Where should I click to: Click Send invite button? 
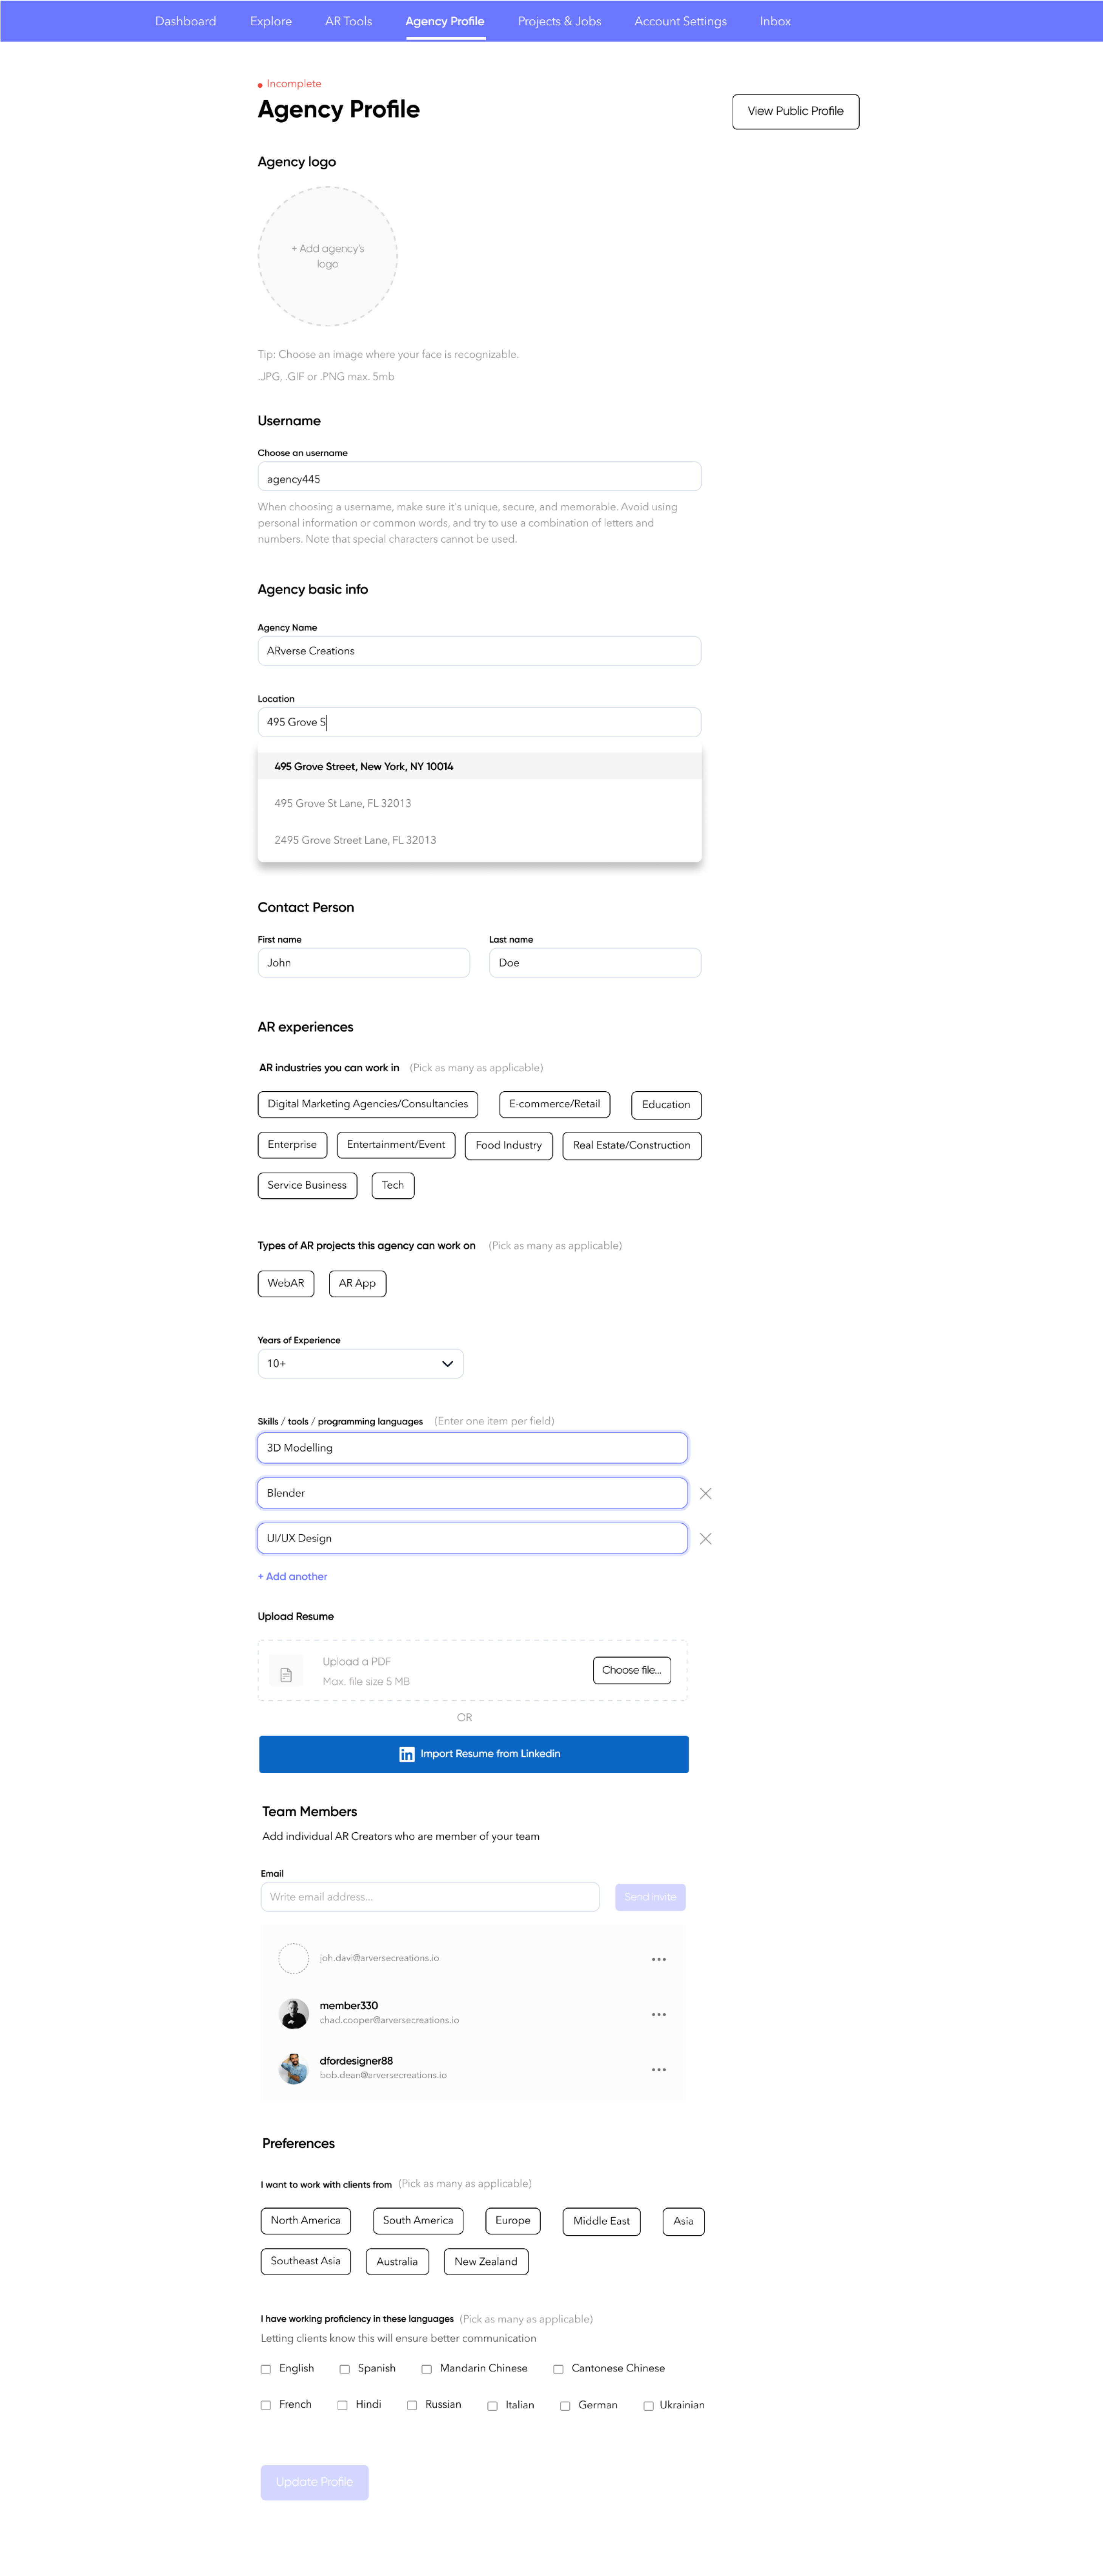pyautogui.click(x=651, y=1897)
